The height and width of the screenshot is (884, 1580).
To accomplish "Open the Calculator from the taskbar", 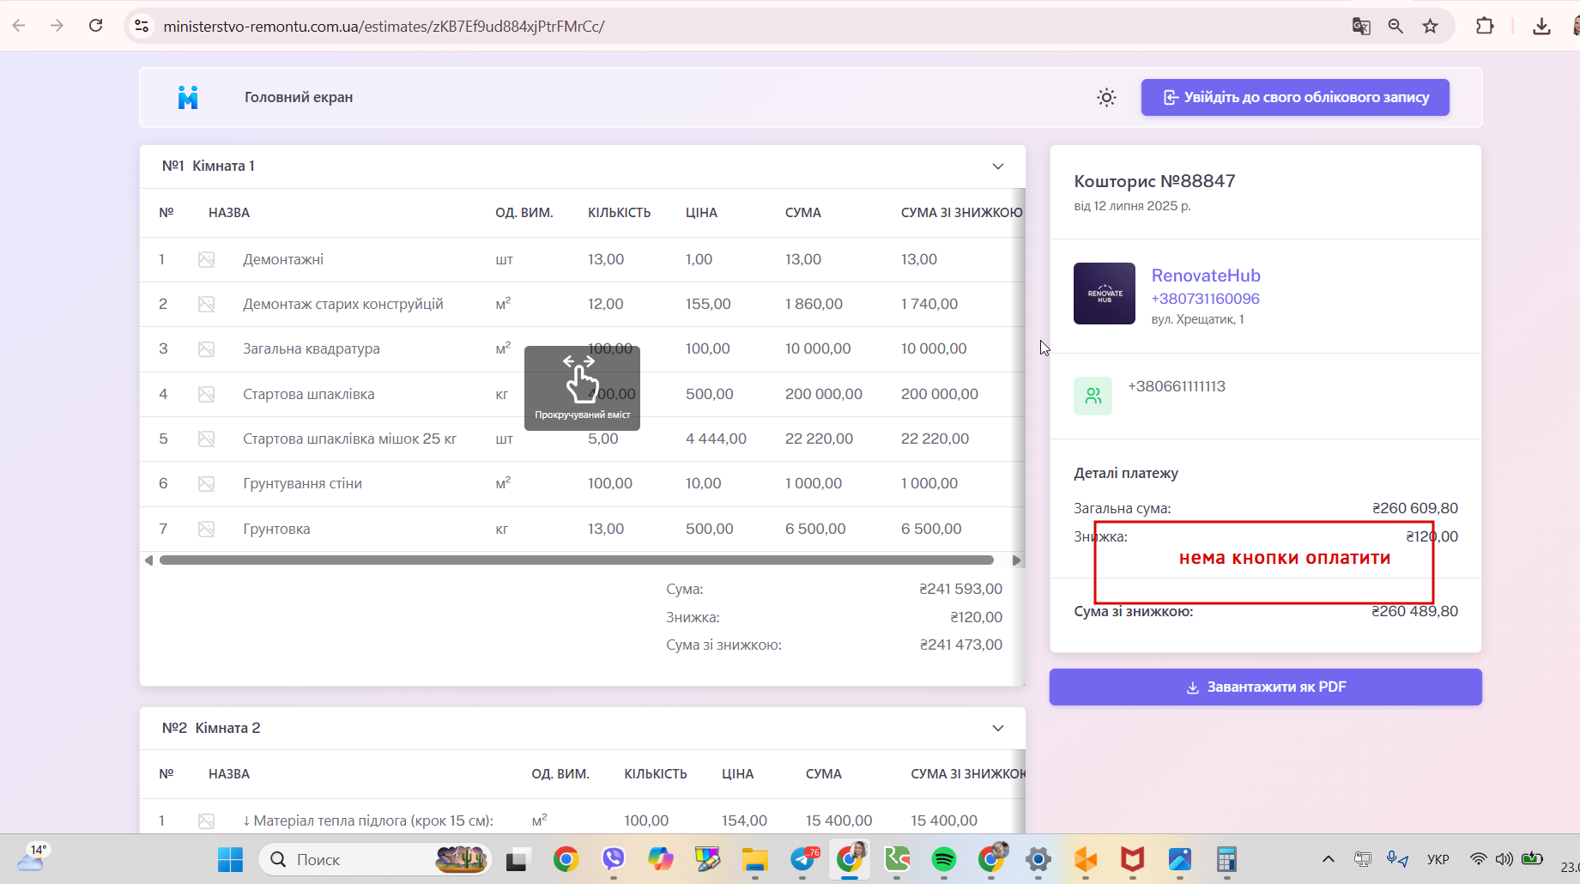I will tap(1226, 859).
